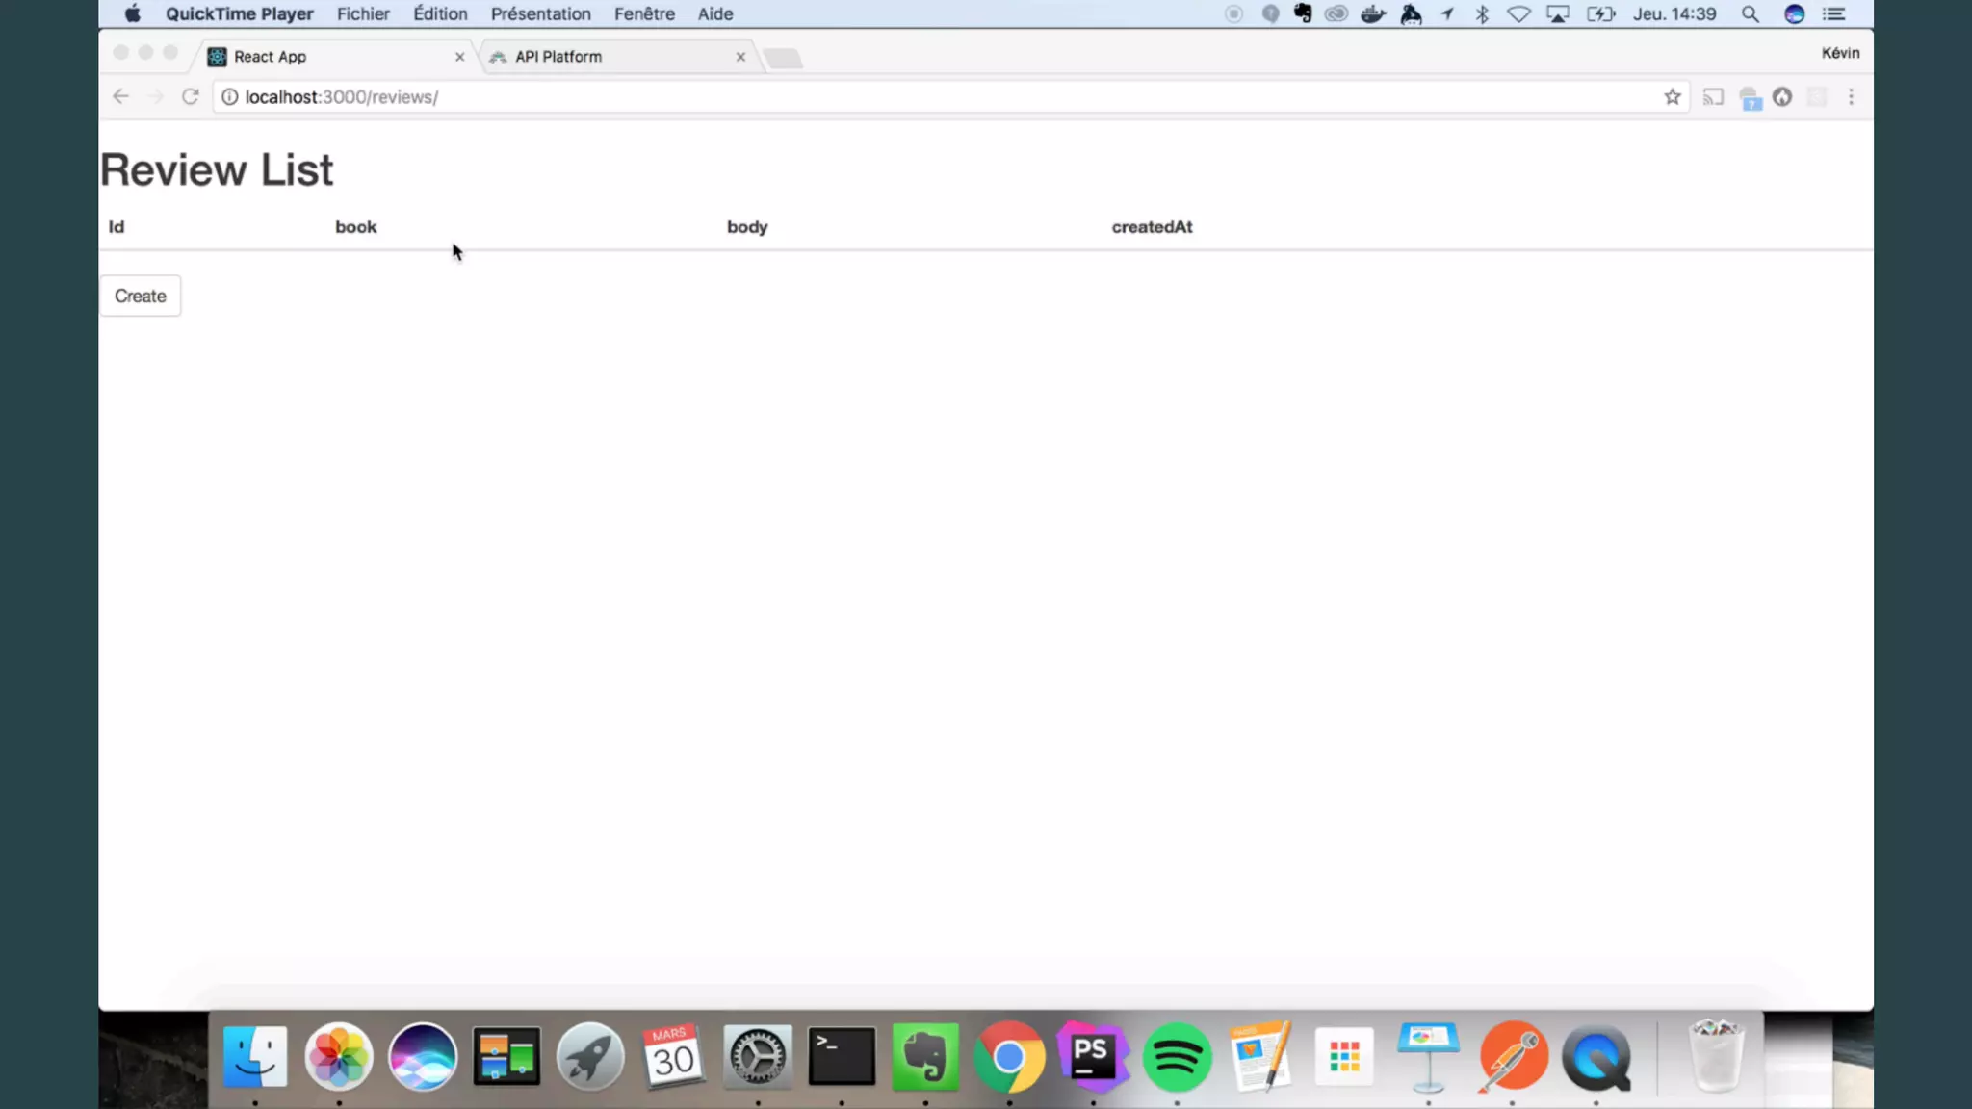This screenshot has width=1972, height=1109.
Task: Open the Apple menu
Action: [133, 13]
